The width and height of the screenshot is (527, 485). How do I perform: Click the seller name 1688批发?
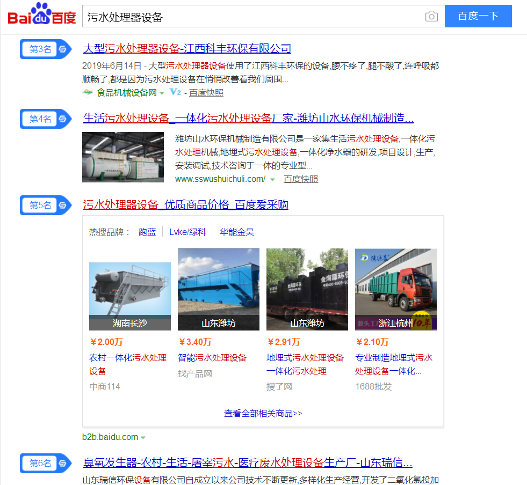pyautogui.click(x=373, y=387)
